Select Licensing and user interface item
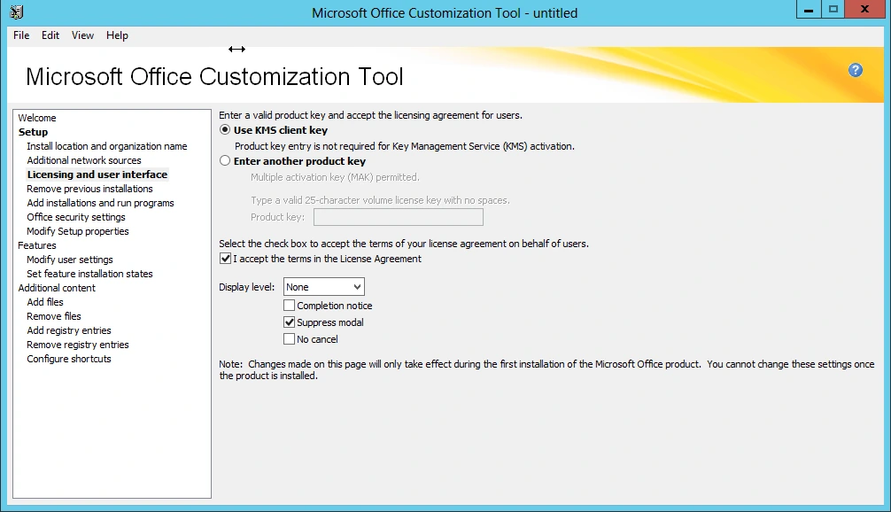The image size is (891, 512). tap(97, 175)
